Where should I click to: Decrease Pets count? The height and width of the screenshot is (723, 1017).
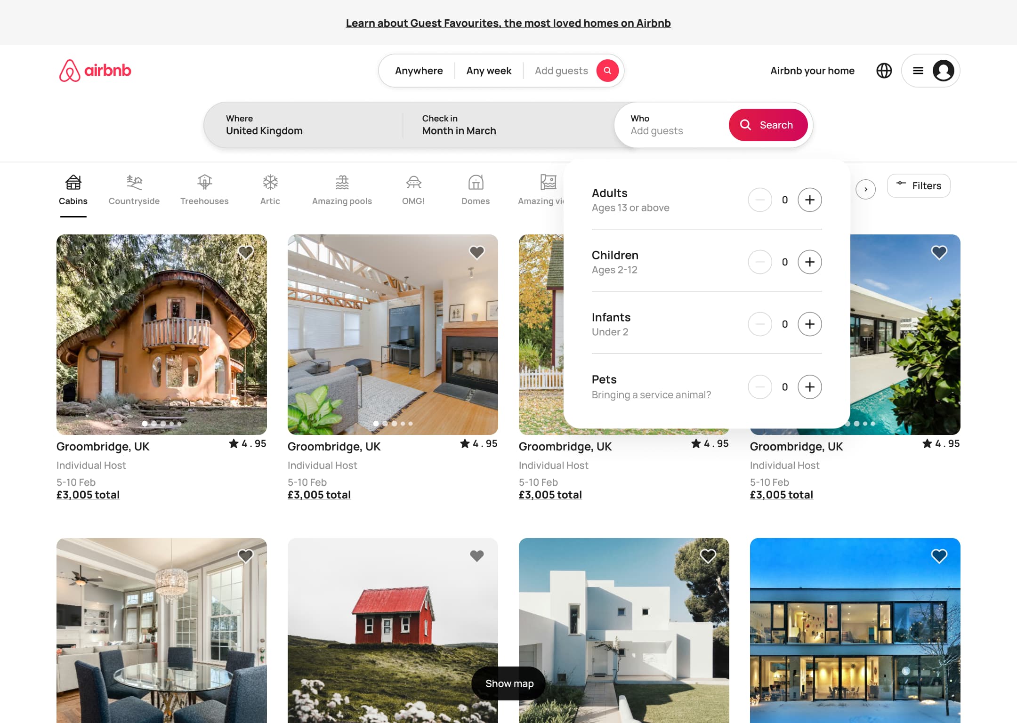[x=760, y=386]
